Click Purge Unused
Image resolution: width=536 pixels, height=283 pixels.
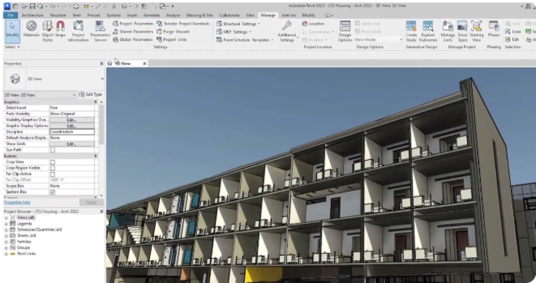172,31
